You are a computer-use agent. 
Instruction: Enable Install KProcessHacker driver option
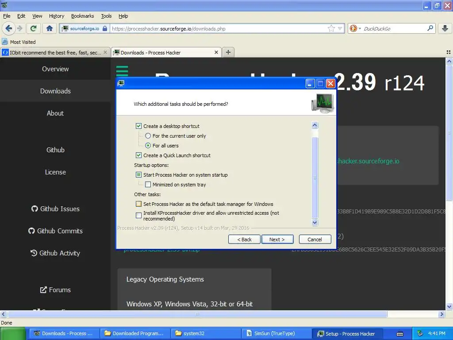tap(138, 216)
